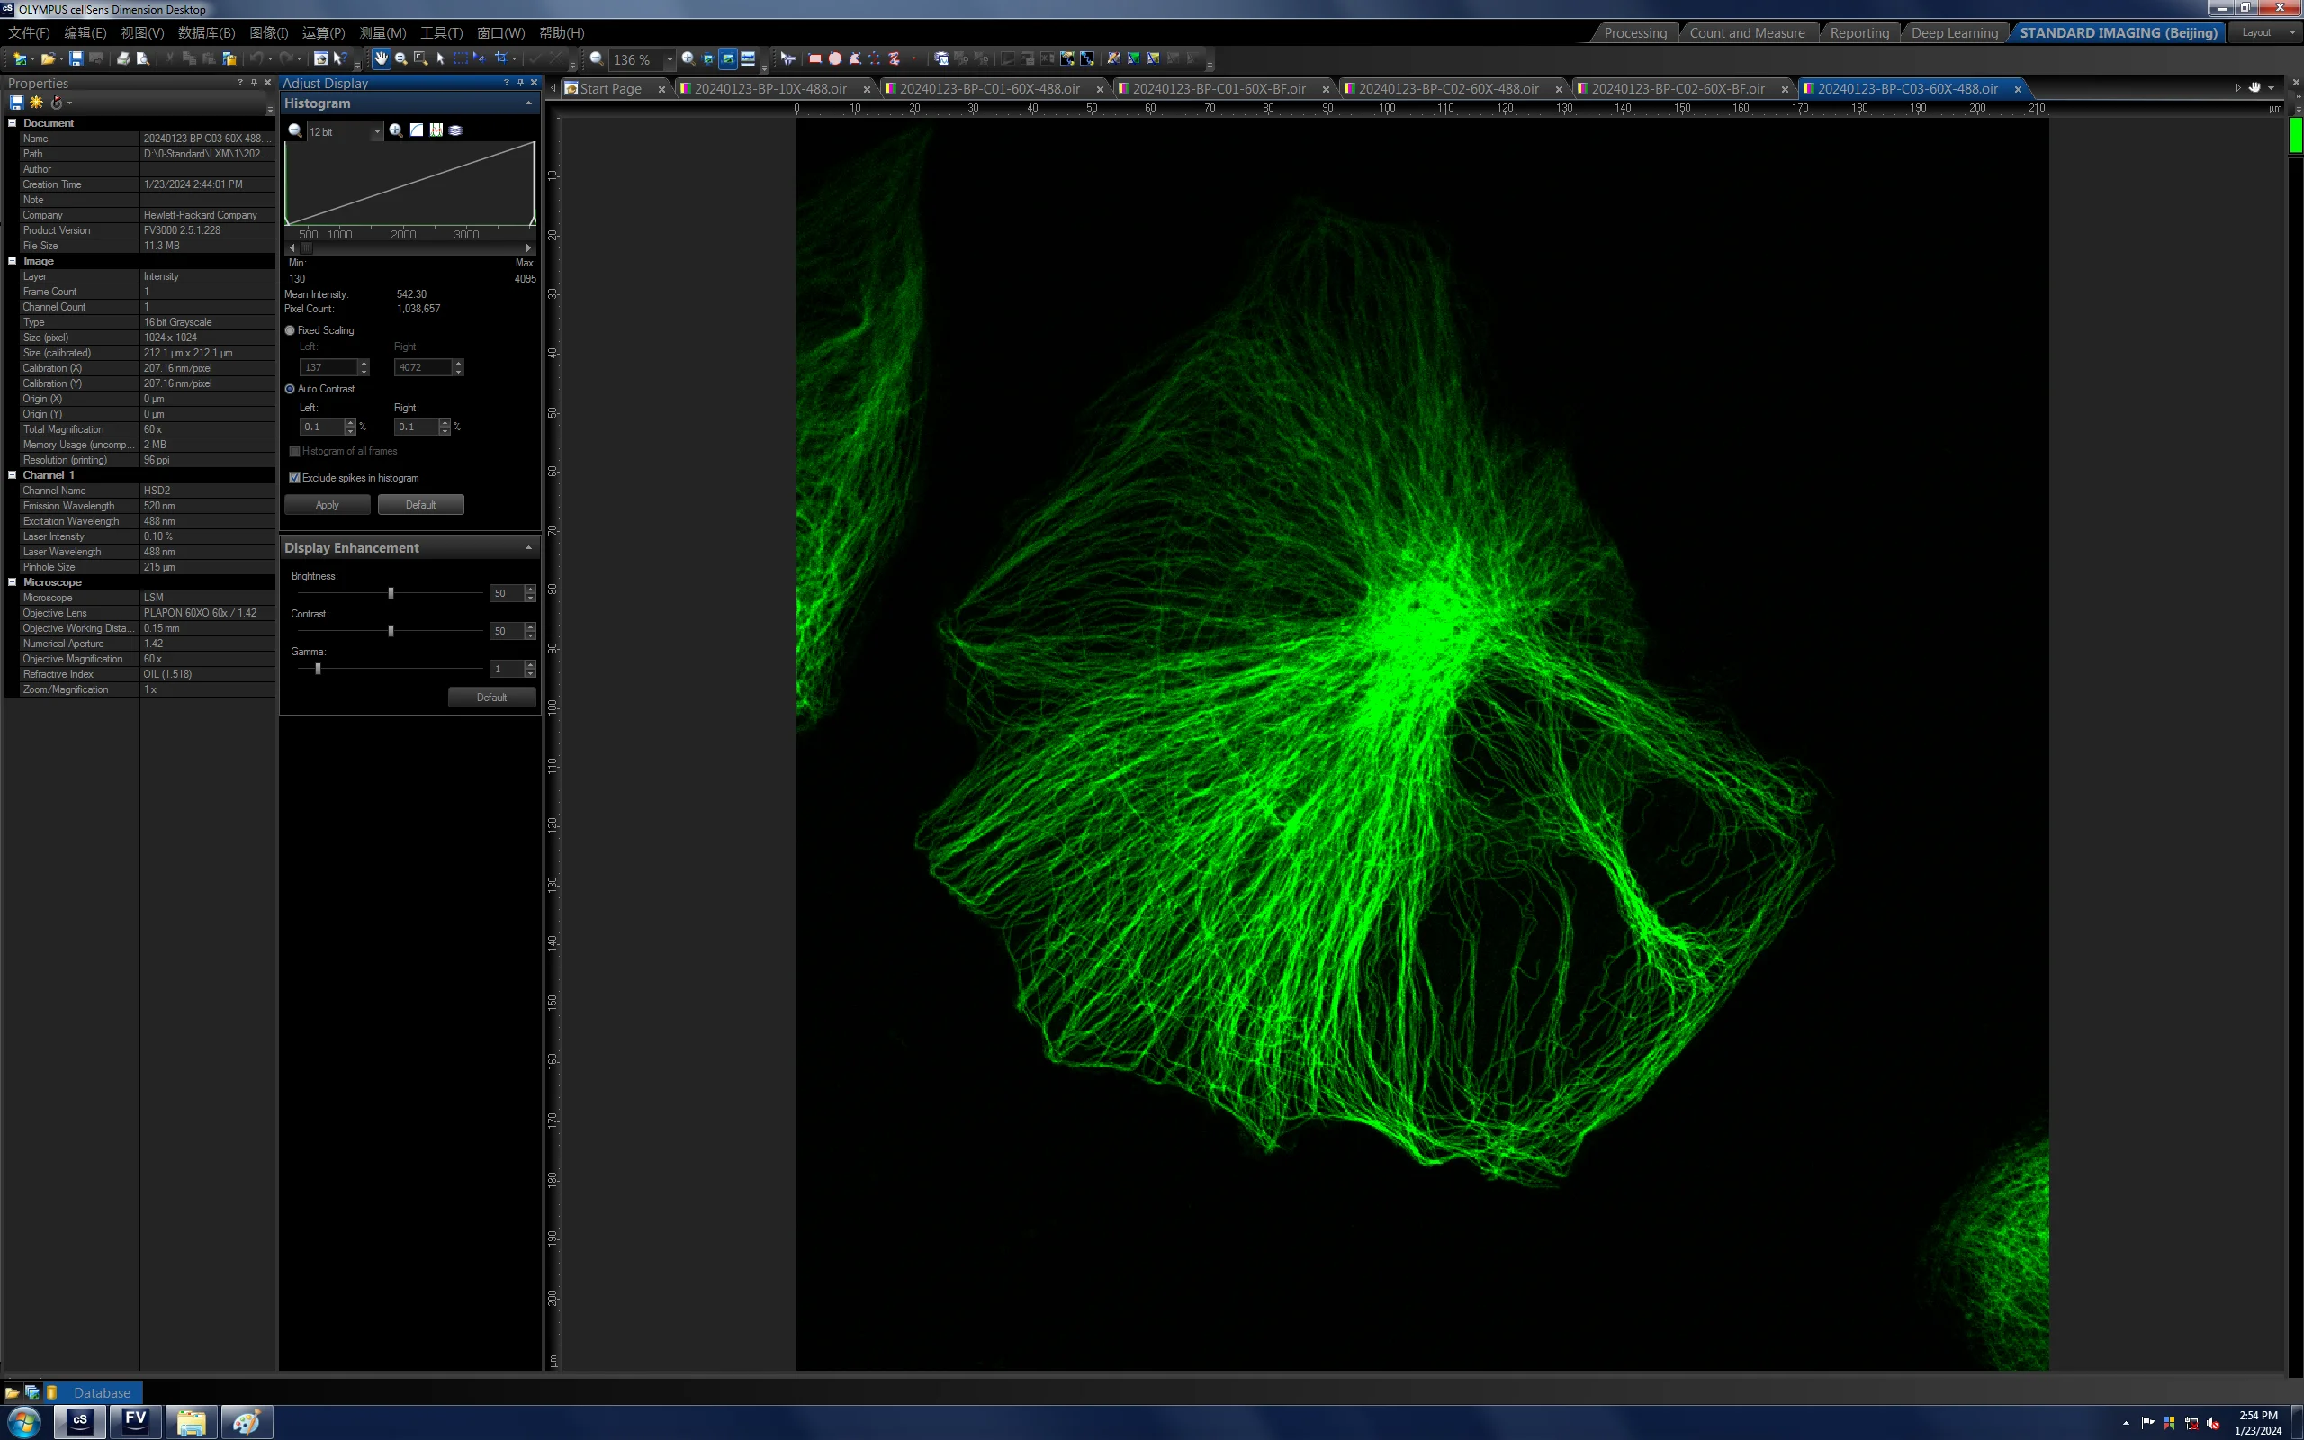Click histogram zoom out magnifier icon
Image resolution: width=2304 pixels, height=1440 pixels.
(295, 130)
